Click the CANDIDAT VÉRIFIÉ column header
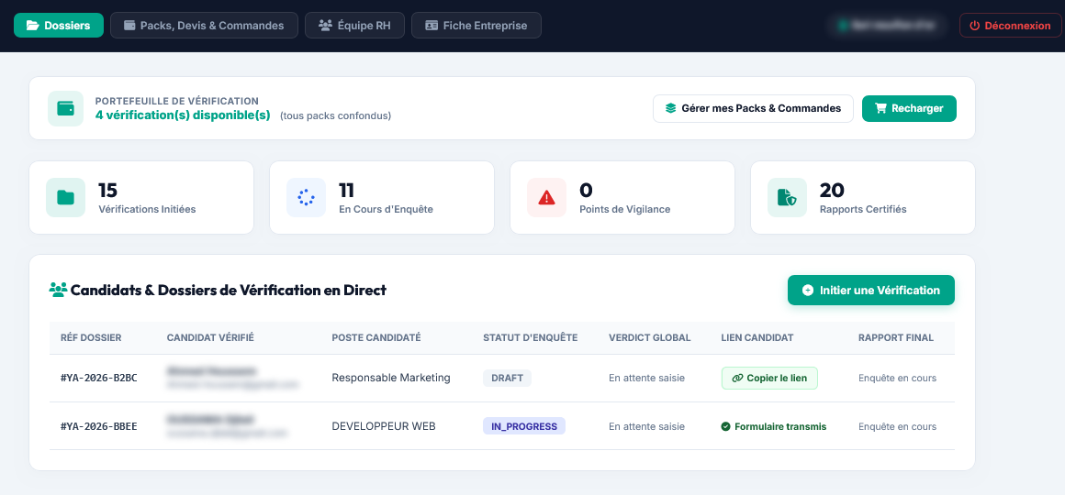The image size is (1065, 495). pos(210,337)
